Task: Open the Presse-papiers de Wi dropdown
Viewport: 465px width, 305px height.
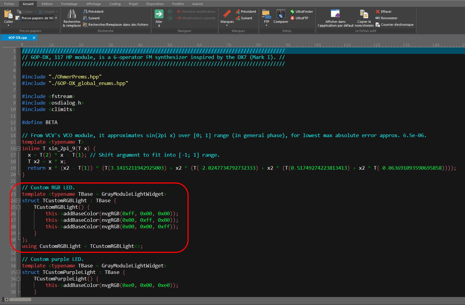Action: (56, 18)
